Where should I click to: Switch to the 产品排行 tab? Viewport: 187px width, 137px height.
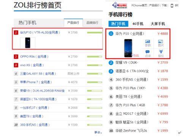click(73, 23)
